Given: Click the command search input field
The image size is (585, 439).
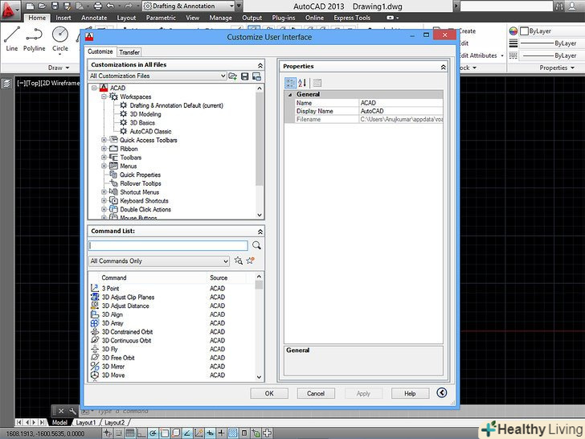Looking at the screenshot, I should point(168,245).
